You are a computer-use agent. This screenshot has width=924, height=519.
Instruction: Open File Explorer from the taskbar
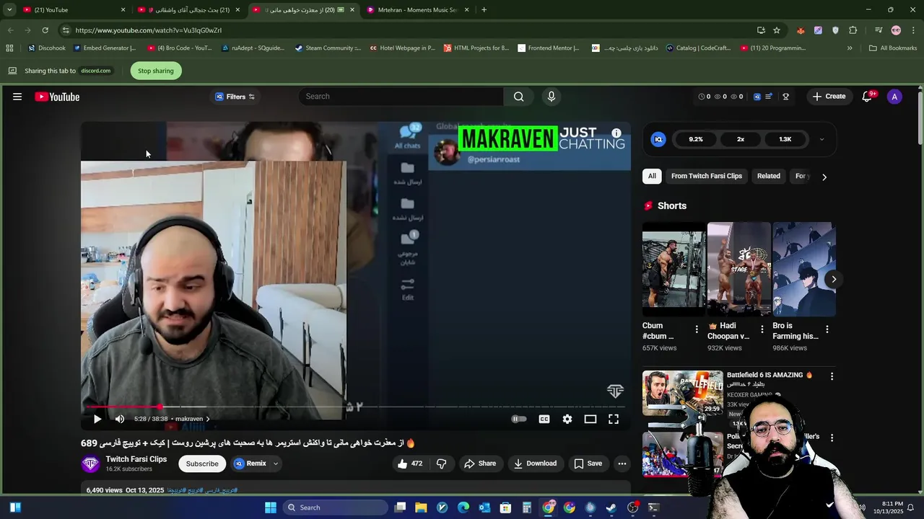coord(421,507)
